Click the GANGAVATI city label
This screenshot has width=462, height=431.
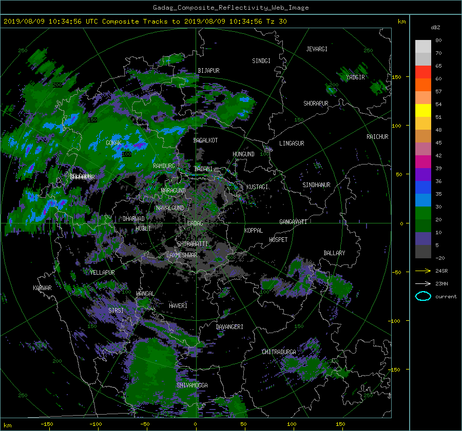[x=293, y=222]
